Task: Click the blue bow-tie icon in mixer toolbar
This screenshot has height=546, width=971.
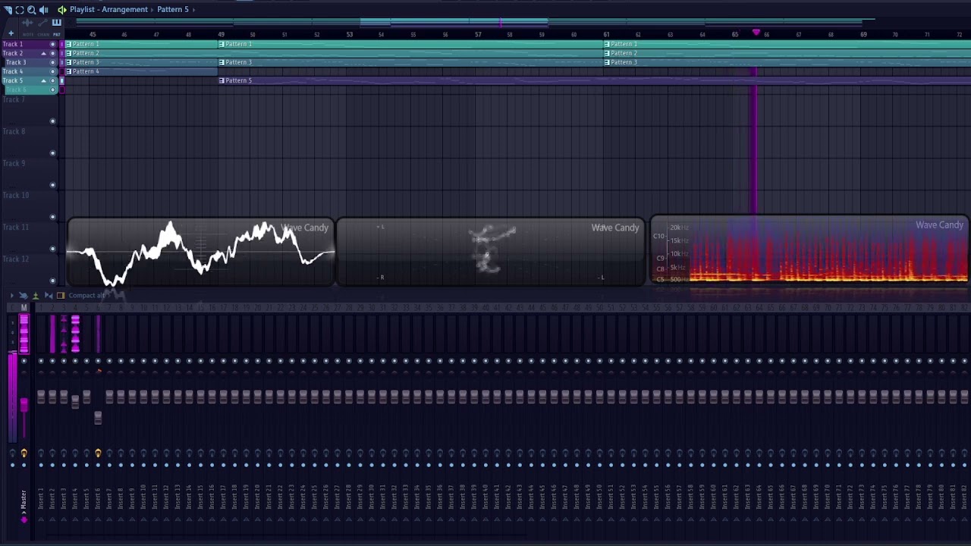Action: (49, 295)
